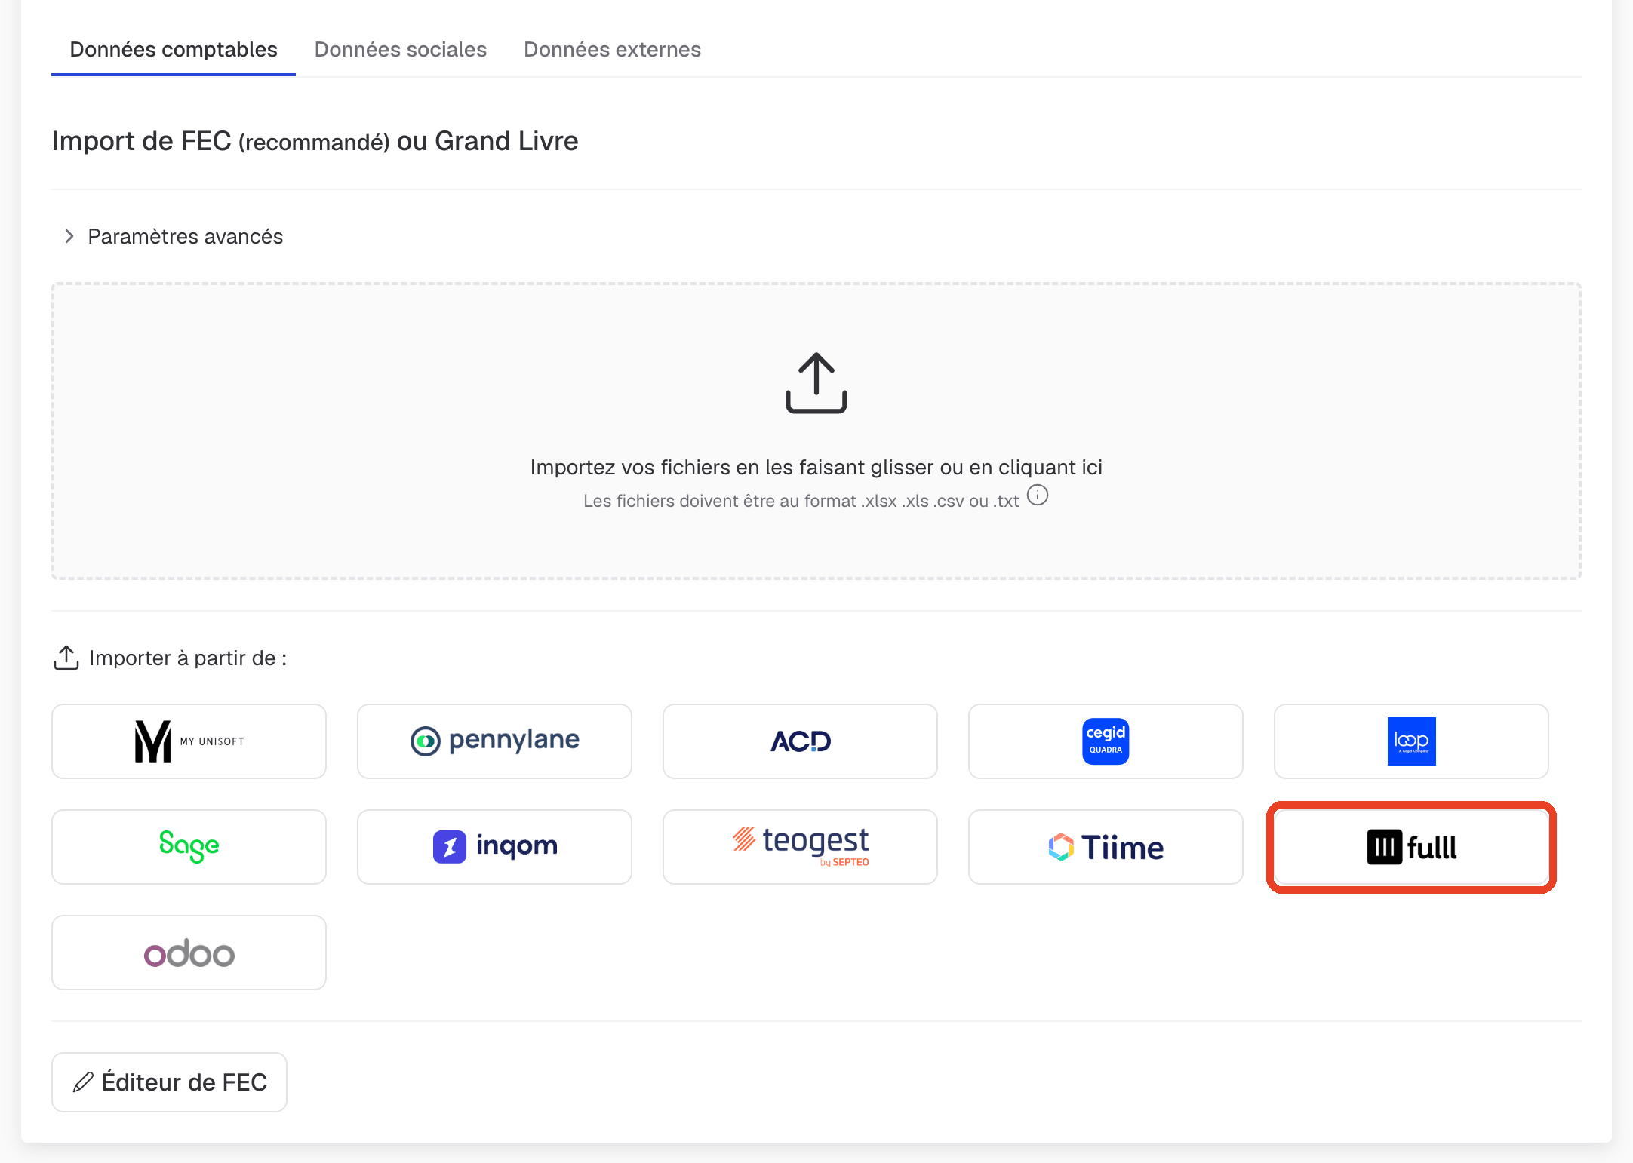
Task: Import from Teogest by Septeo
Action: pyautogui.click(x=800, y=847)
